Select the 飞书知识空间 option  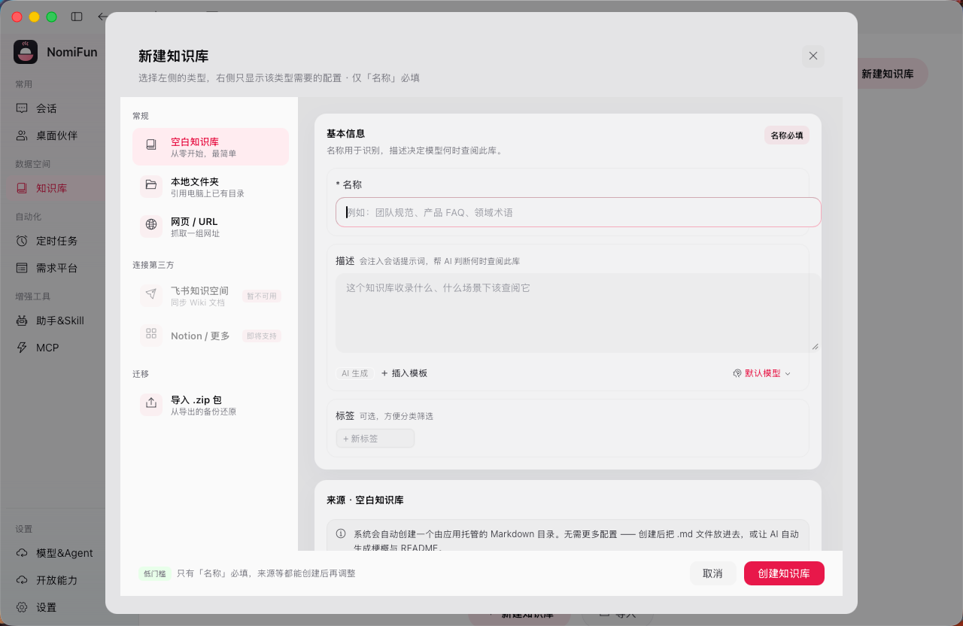click(211, 296)
